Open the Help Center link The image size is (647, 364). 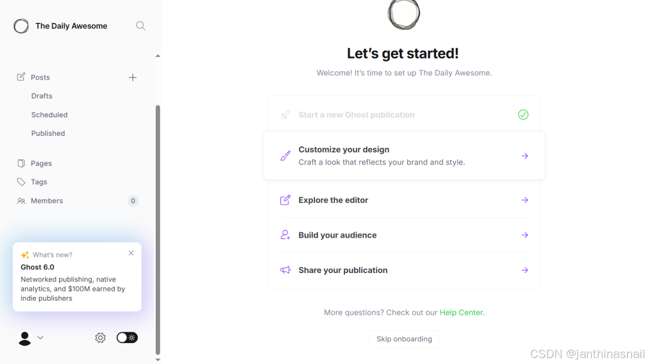pos(461,313)
